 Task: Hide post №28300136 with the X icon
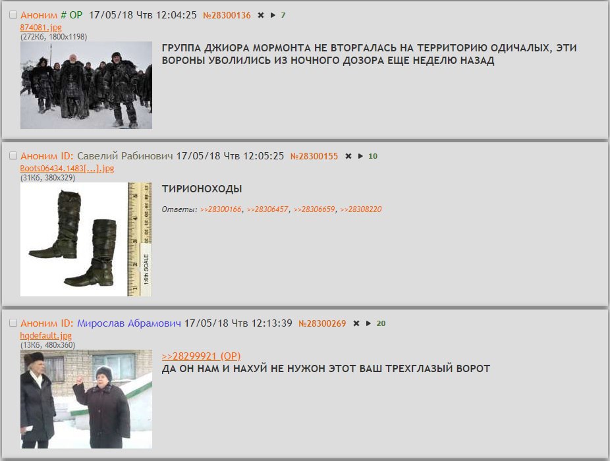tap(261, 15)
